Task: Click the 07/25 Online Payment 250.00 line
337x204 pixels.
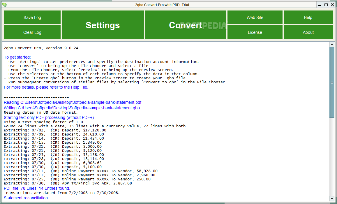Action: [77, 179]
